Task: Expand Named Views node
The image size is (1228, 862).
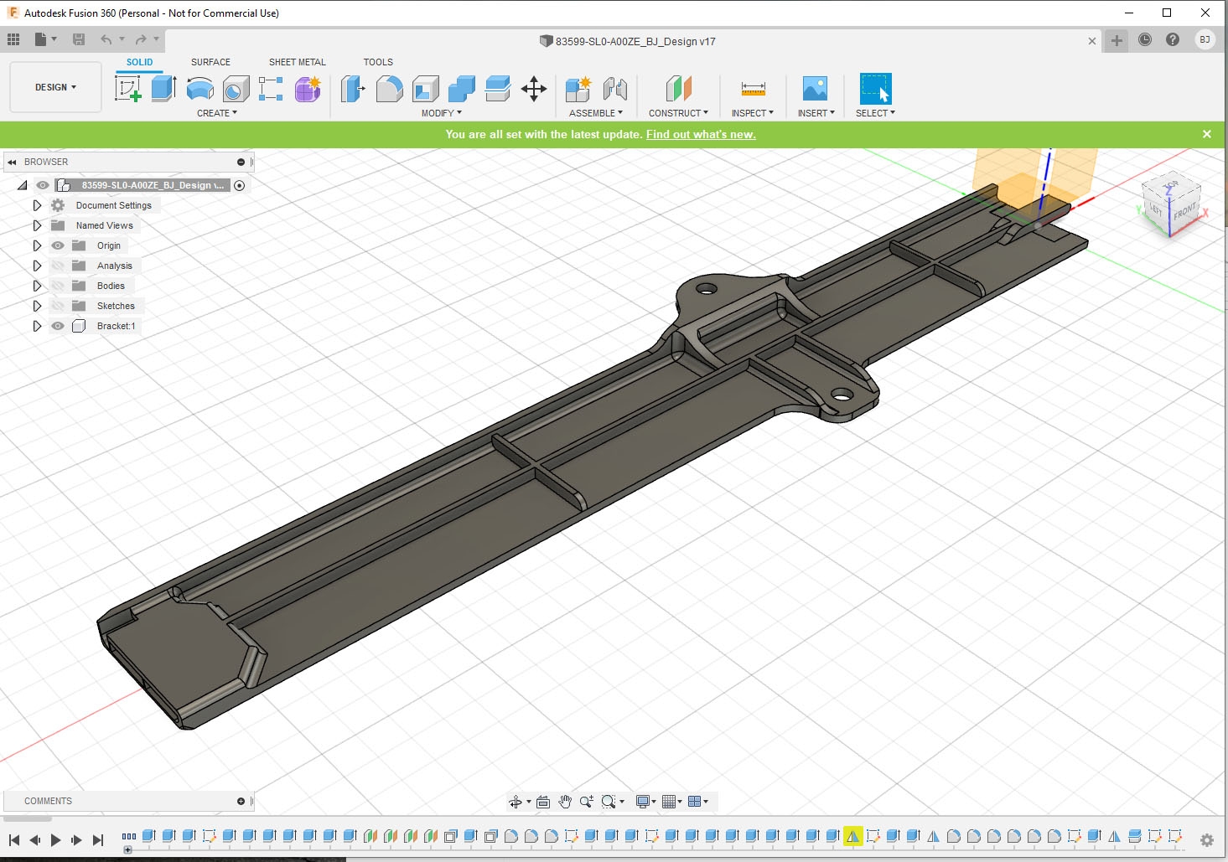Action: pyautogui.click(x=37, y=225)
